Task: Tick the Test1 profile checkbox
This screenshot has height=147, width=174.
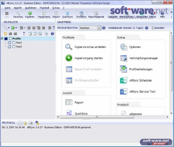Action: 14,43
